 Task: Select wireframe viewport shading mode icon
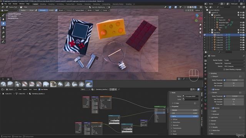click(x=188, y=7)
